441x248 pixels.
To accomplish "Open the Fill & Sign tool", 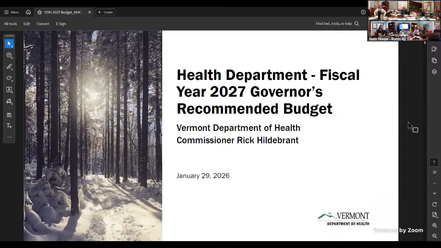I will 9,101.
